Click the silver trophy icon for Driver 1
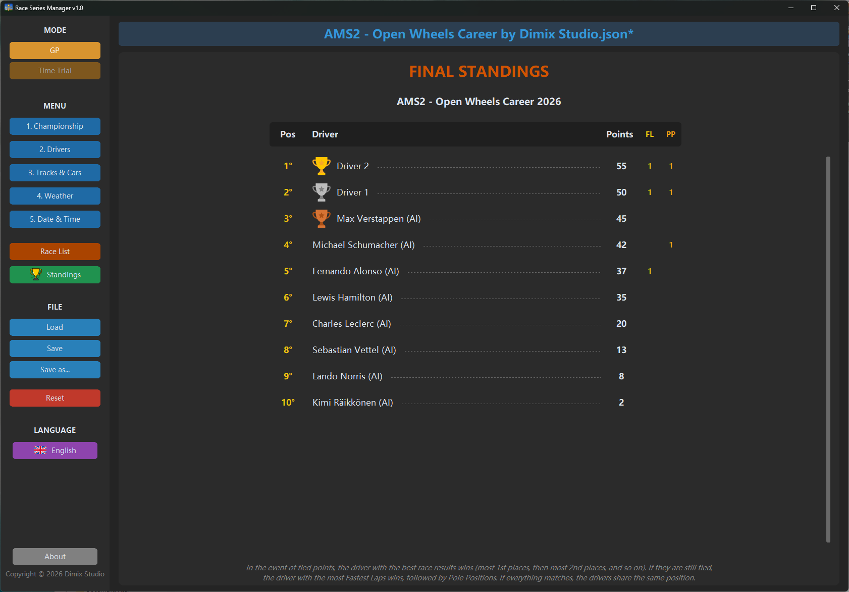 tap(321, 192)
